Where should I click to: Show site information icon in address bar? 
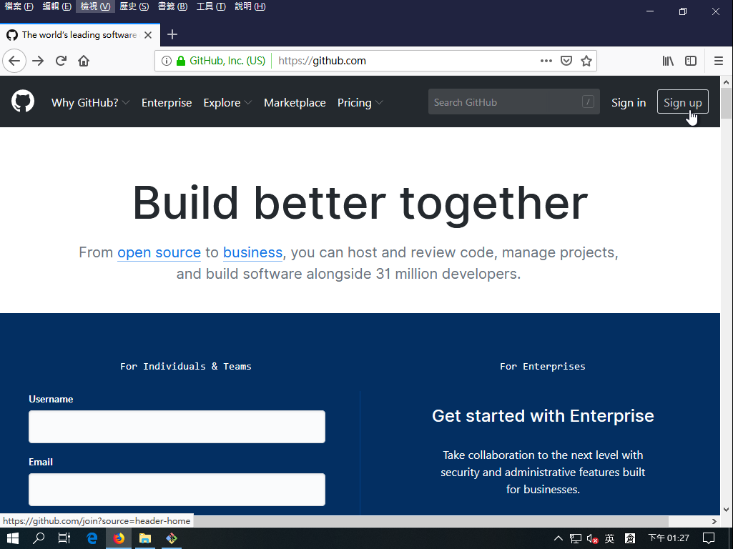[167, 61]
